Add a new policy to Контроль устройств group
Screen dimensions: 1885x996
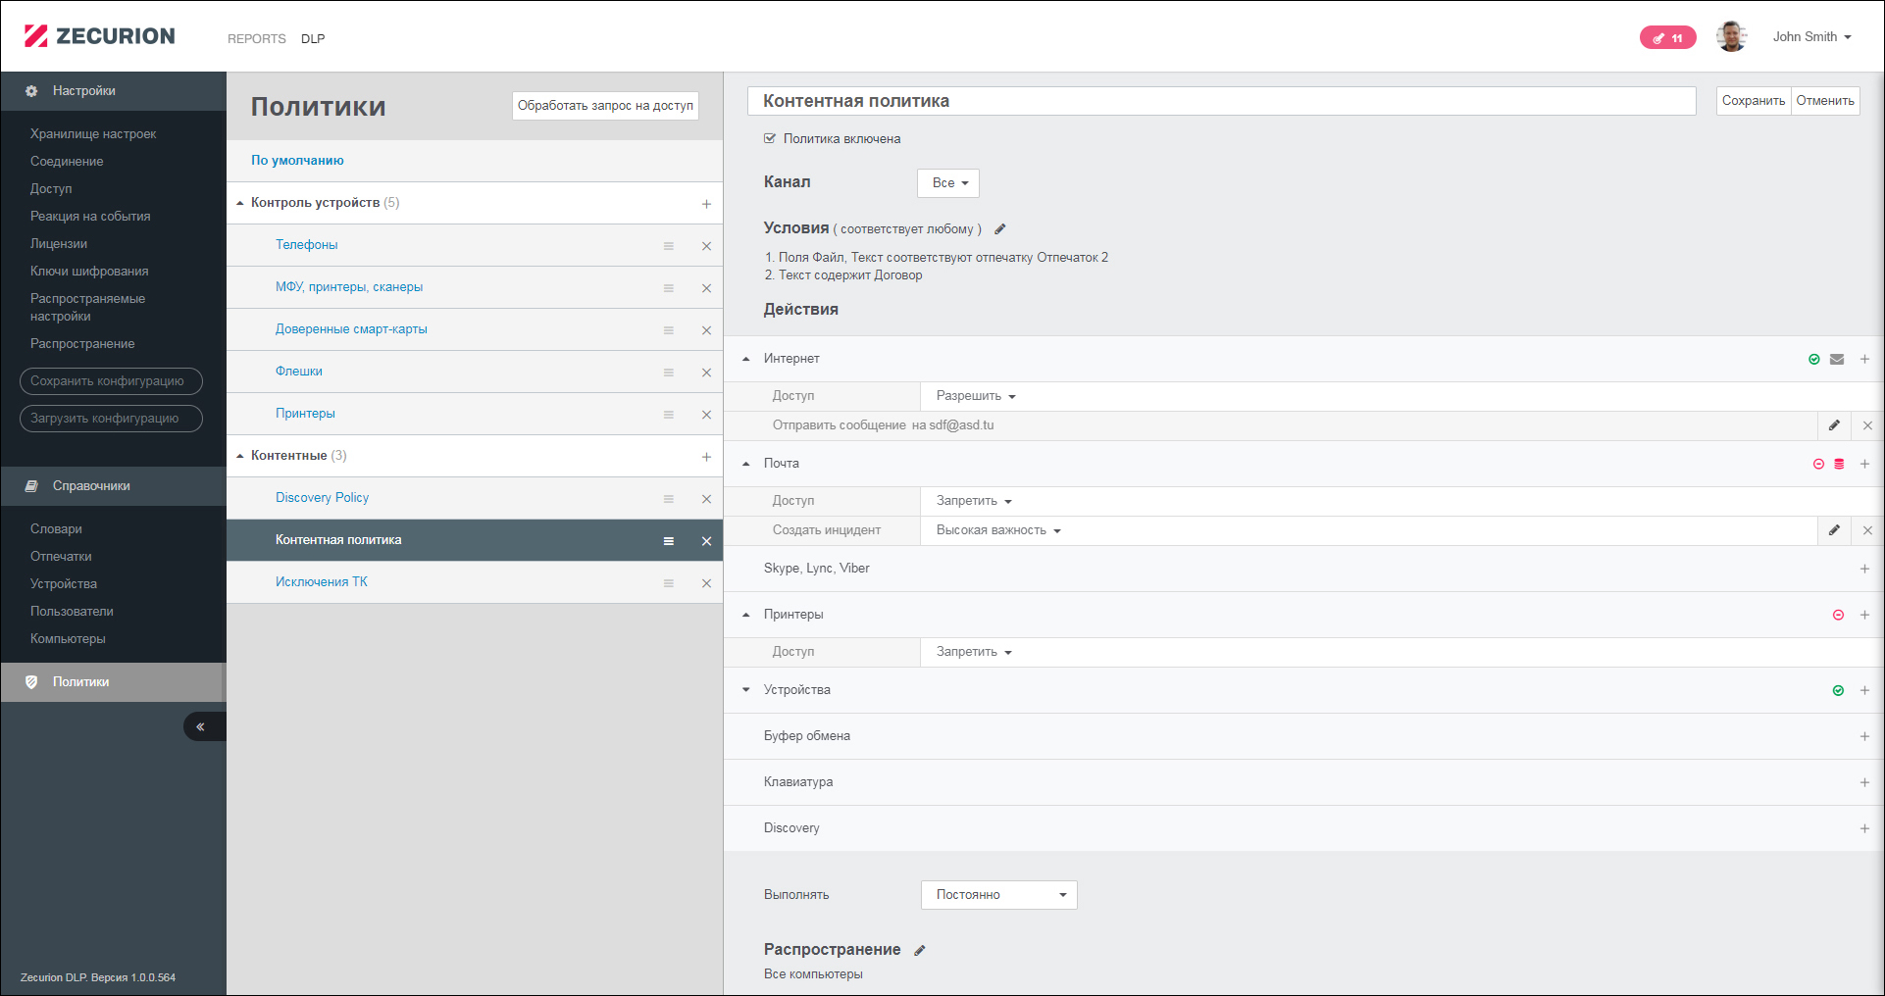706,204
